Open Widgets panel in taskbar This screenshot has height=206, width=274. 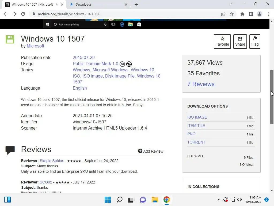point(7,200)
